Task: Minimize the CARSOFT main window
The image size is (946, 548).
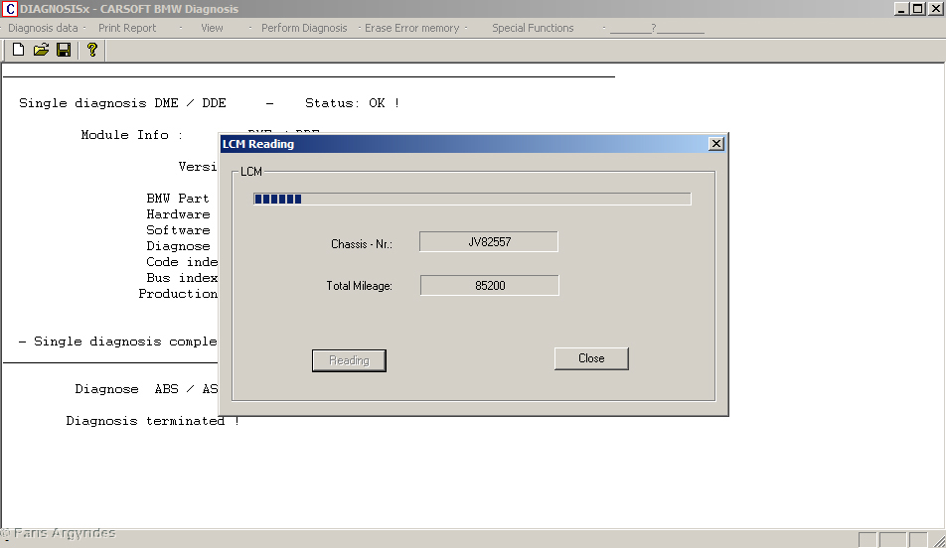Action: click(x=900, y=9)
